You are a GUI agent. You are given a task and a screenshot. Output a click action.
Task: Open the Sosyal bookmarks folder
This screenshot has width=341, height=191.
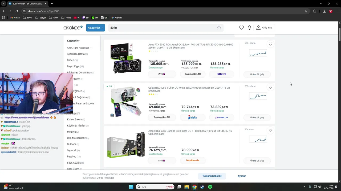coord(40,18)
